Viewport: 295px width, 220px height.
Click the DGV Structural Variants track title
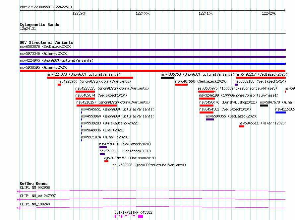pos(46,42)
